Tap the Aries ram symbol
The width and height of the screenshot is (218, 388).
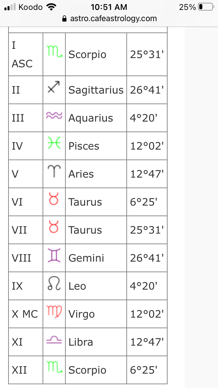54,171
